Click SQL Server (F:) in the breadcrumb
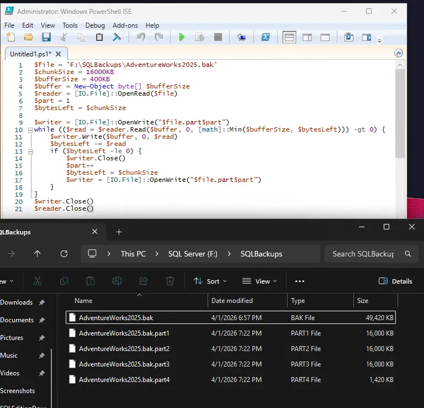424x408 pixels. tap(193, 254)
